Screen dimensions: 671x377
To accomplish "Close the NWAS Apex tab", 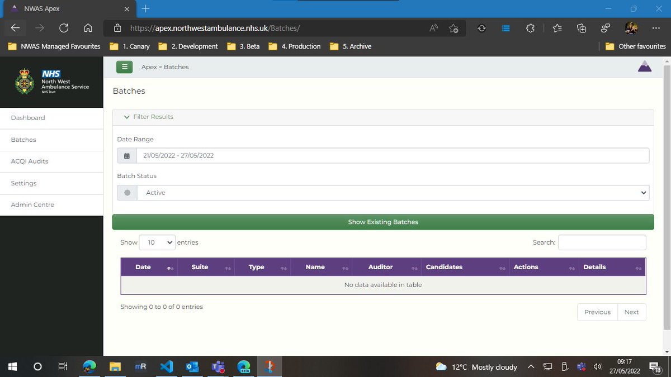I will (127, 9).
